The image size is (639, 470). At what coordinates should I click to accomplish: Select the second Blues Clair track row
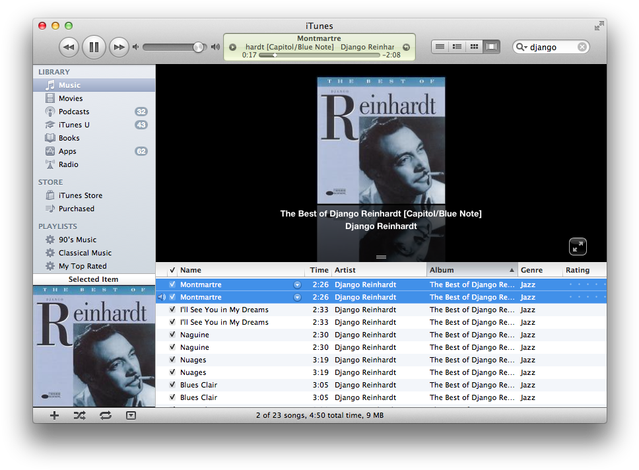click(x=381, y=397)
